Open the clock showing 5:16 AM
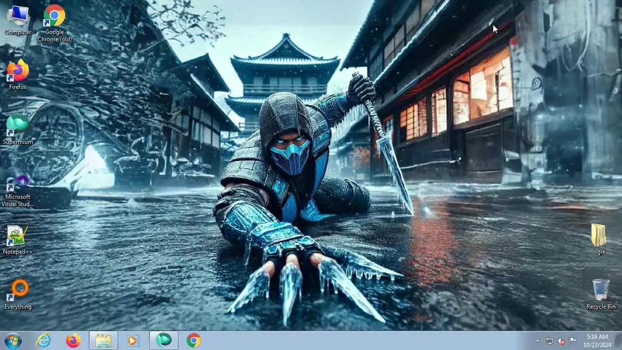This screenshot has width=622, height=350. tap(597, 341)
